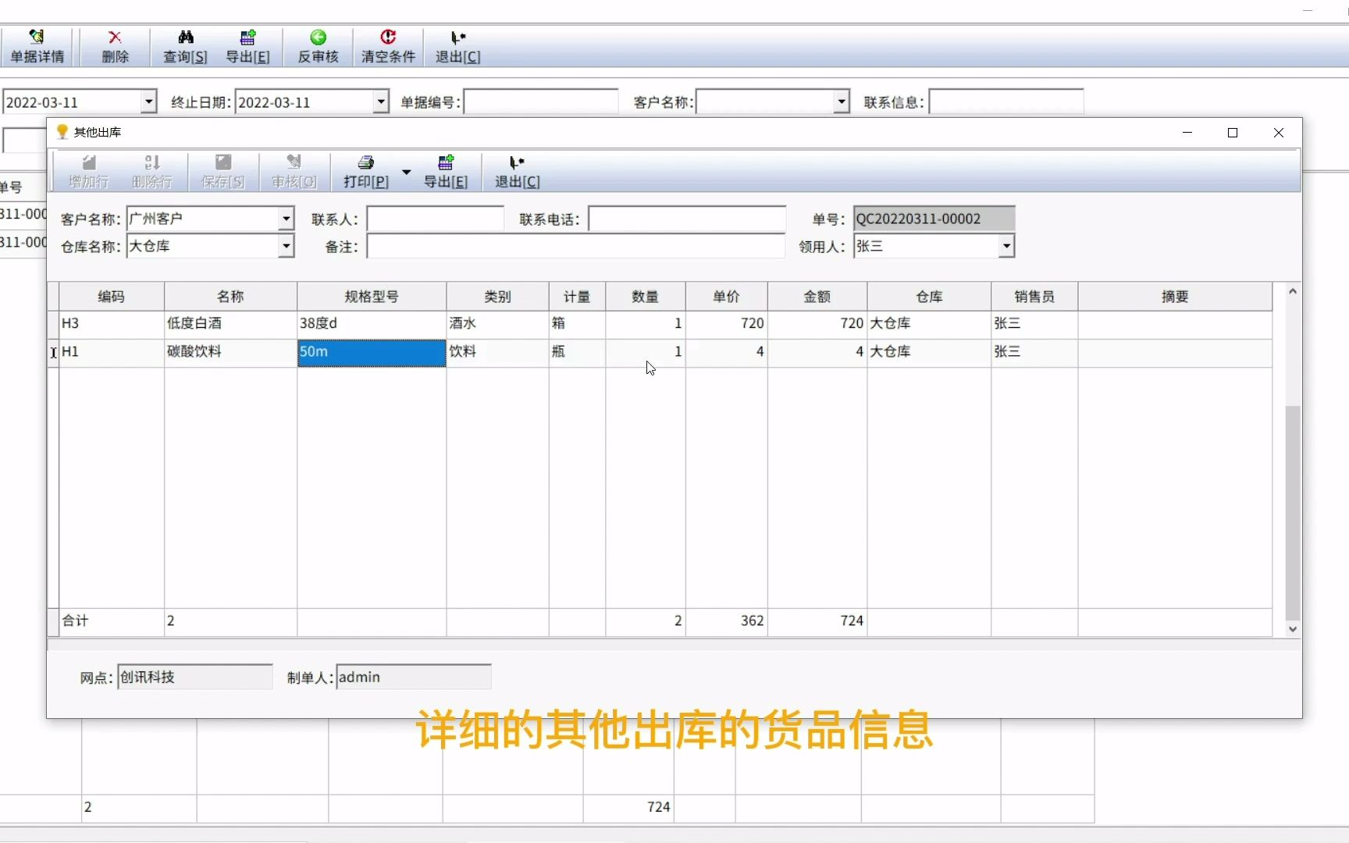Click scroll-down arrow of item grid
The image size is (1349, 843).
coord(1293,629)
